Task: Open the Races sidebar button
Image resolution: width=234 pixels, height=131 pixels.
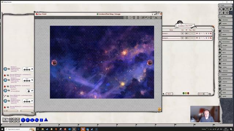Action: tap(225, 89)
